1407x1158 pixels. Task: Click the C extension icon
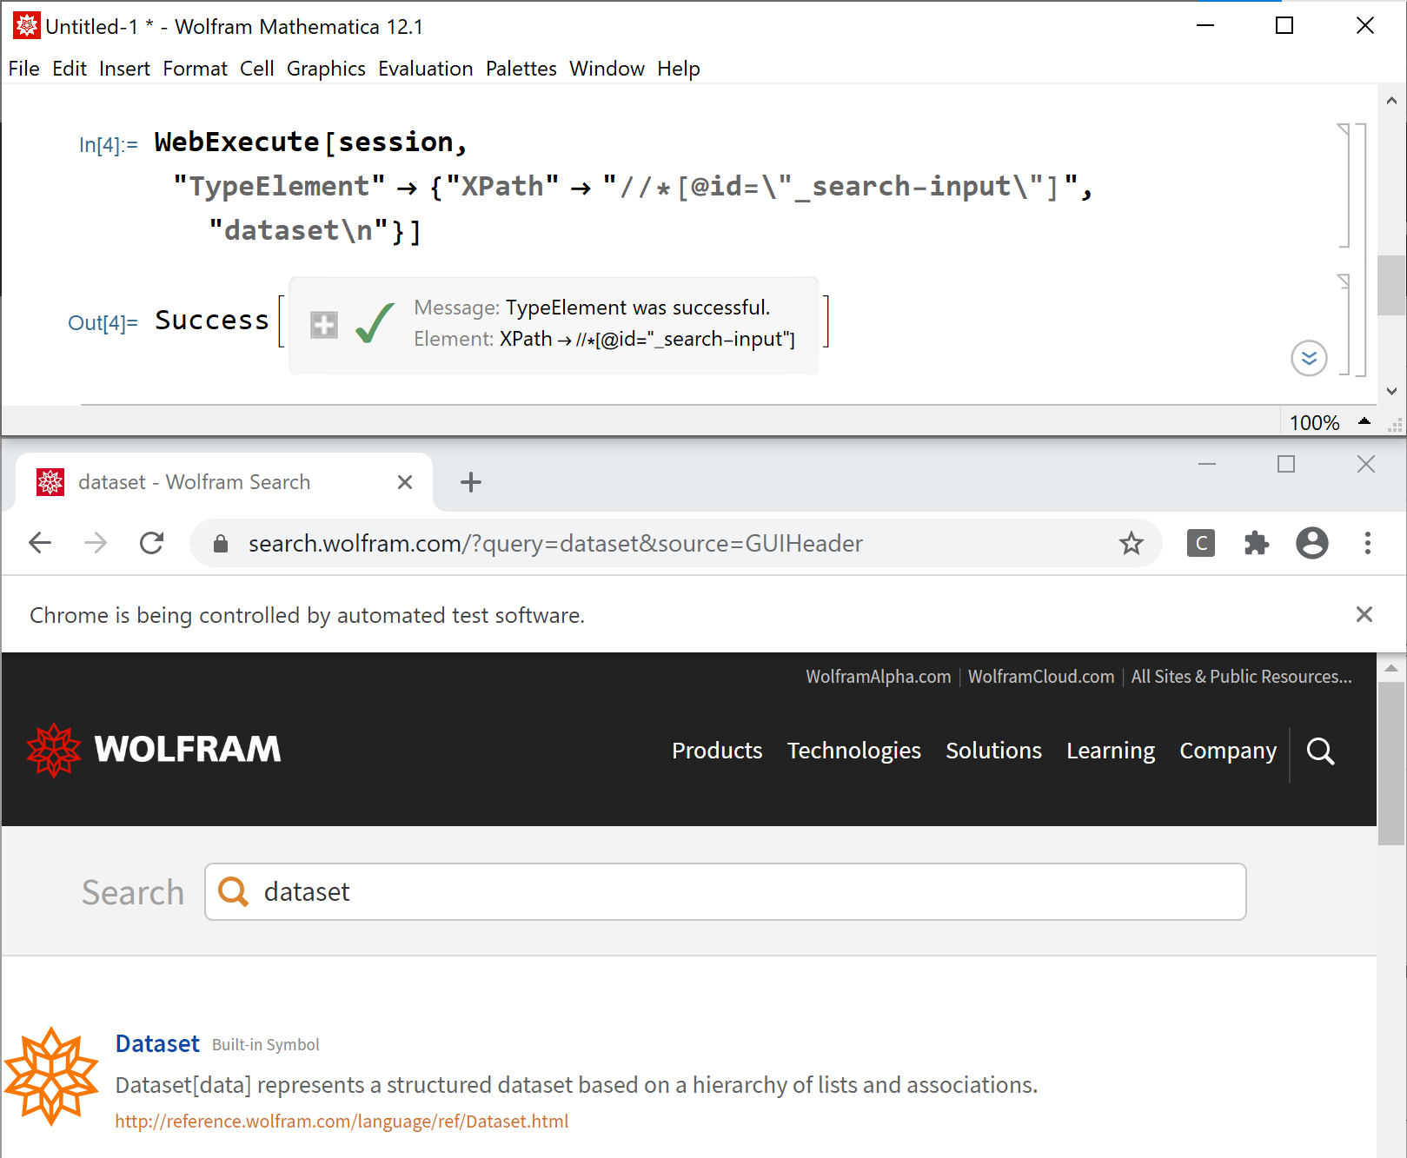(x=1200, y=543)
